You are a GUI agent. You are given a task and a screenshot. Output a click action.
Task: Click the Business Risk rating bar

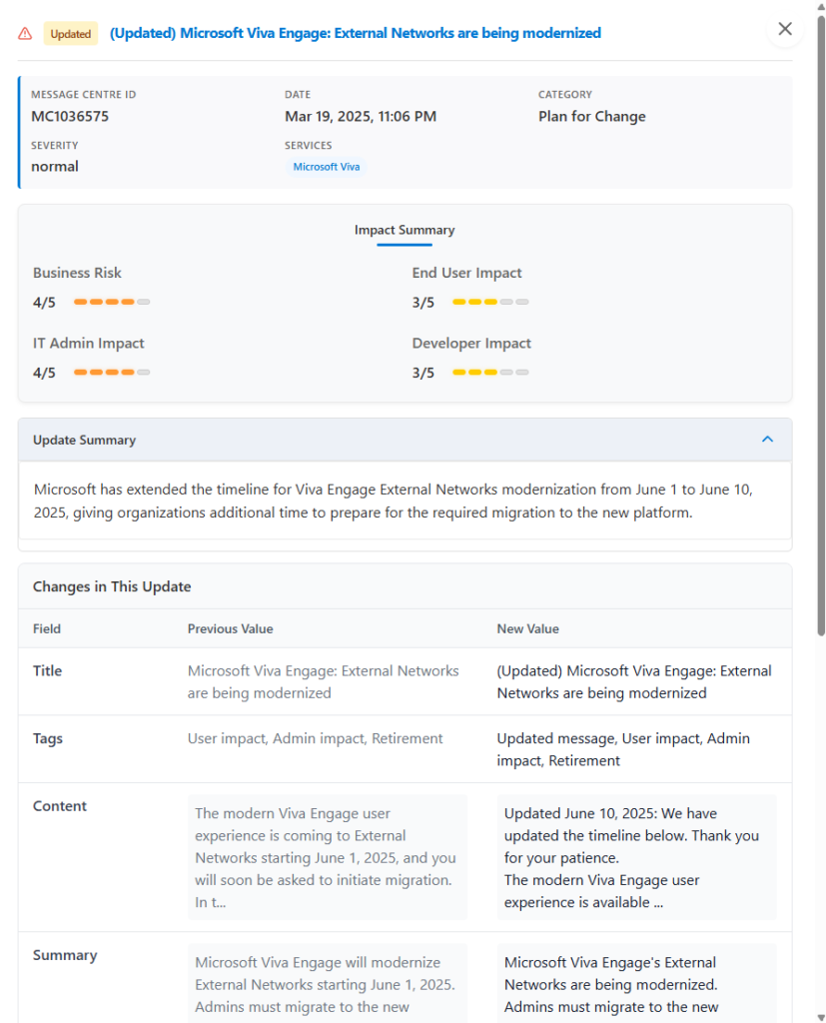[112, 302]
